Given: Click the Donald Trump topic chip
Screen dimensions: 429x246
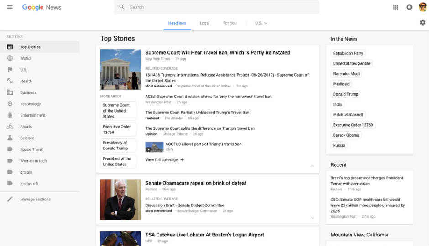Looking at the screenshot, I should pyautogui.click(x=345, y=94).
